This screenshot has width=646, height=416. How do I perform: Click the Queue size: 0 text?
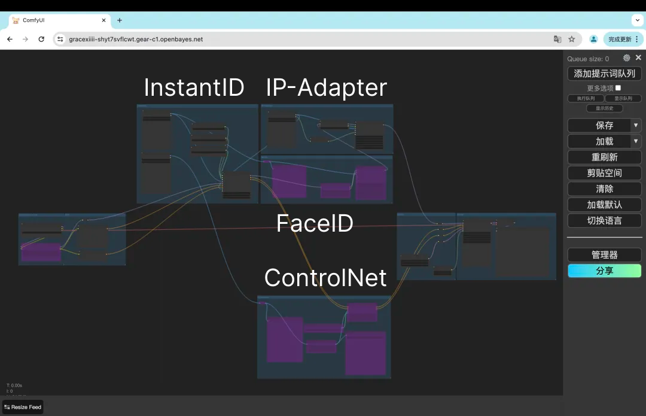(x=588, y=59)
